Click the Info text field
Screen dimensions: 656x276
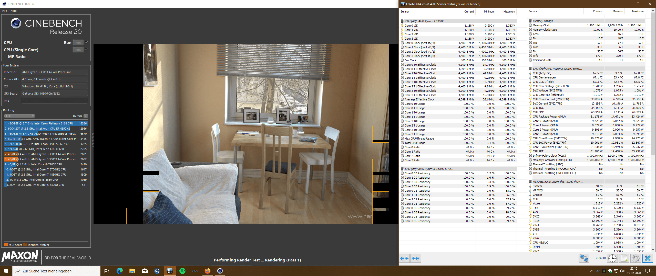pos(54,101)
